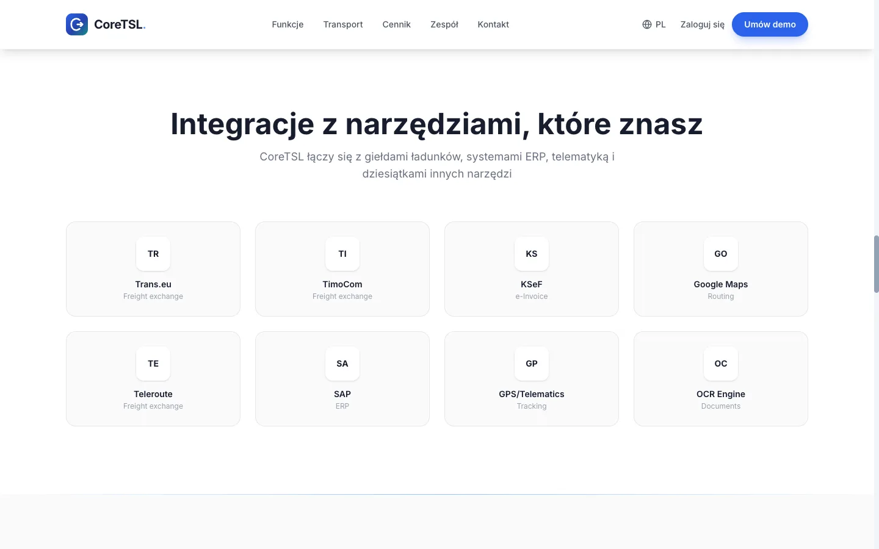Click the GP icon badge for GPS/Telematics
This screenshot has height=549, width=879.
(532, 364)
